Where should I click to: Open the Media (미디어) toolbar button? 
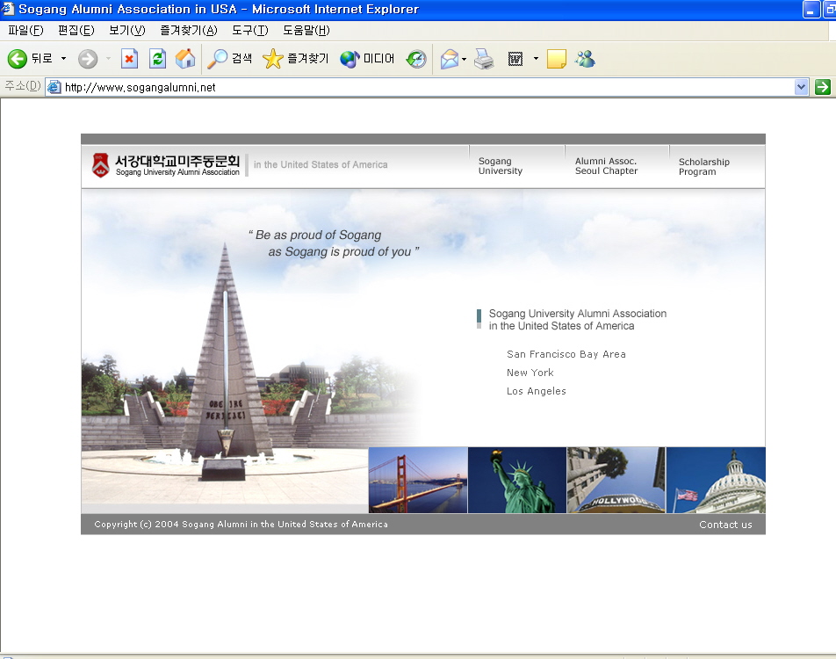click(x=367, y=59)
